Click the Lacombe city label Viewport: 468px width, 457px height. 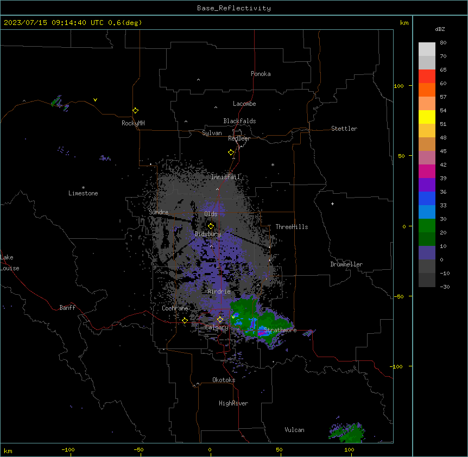(244, 104)
